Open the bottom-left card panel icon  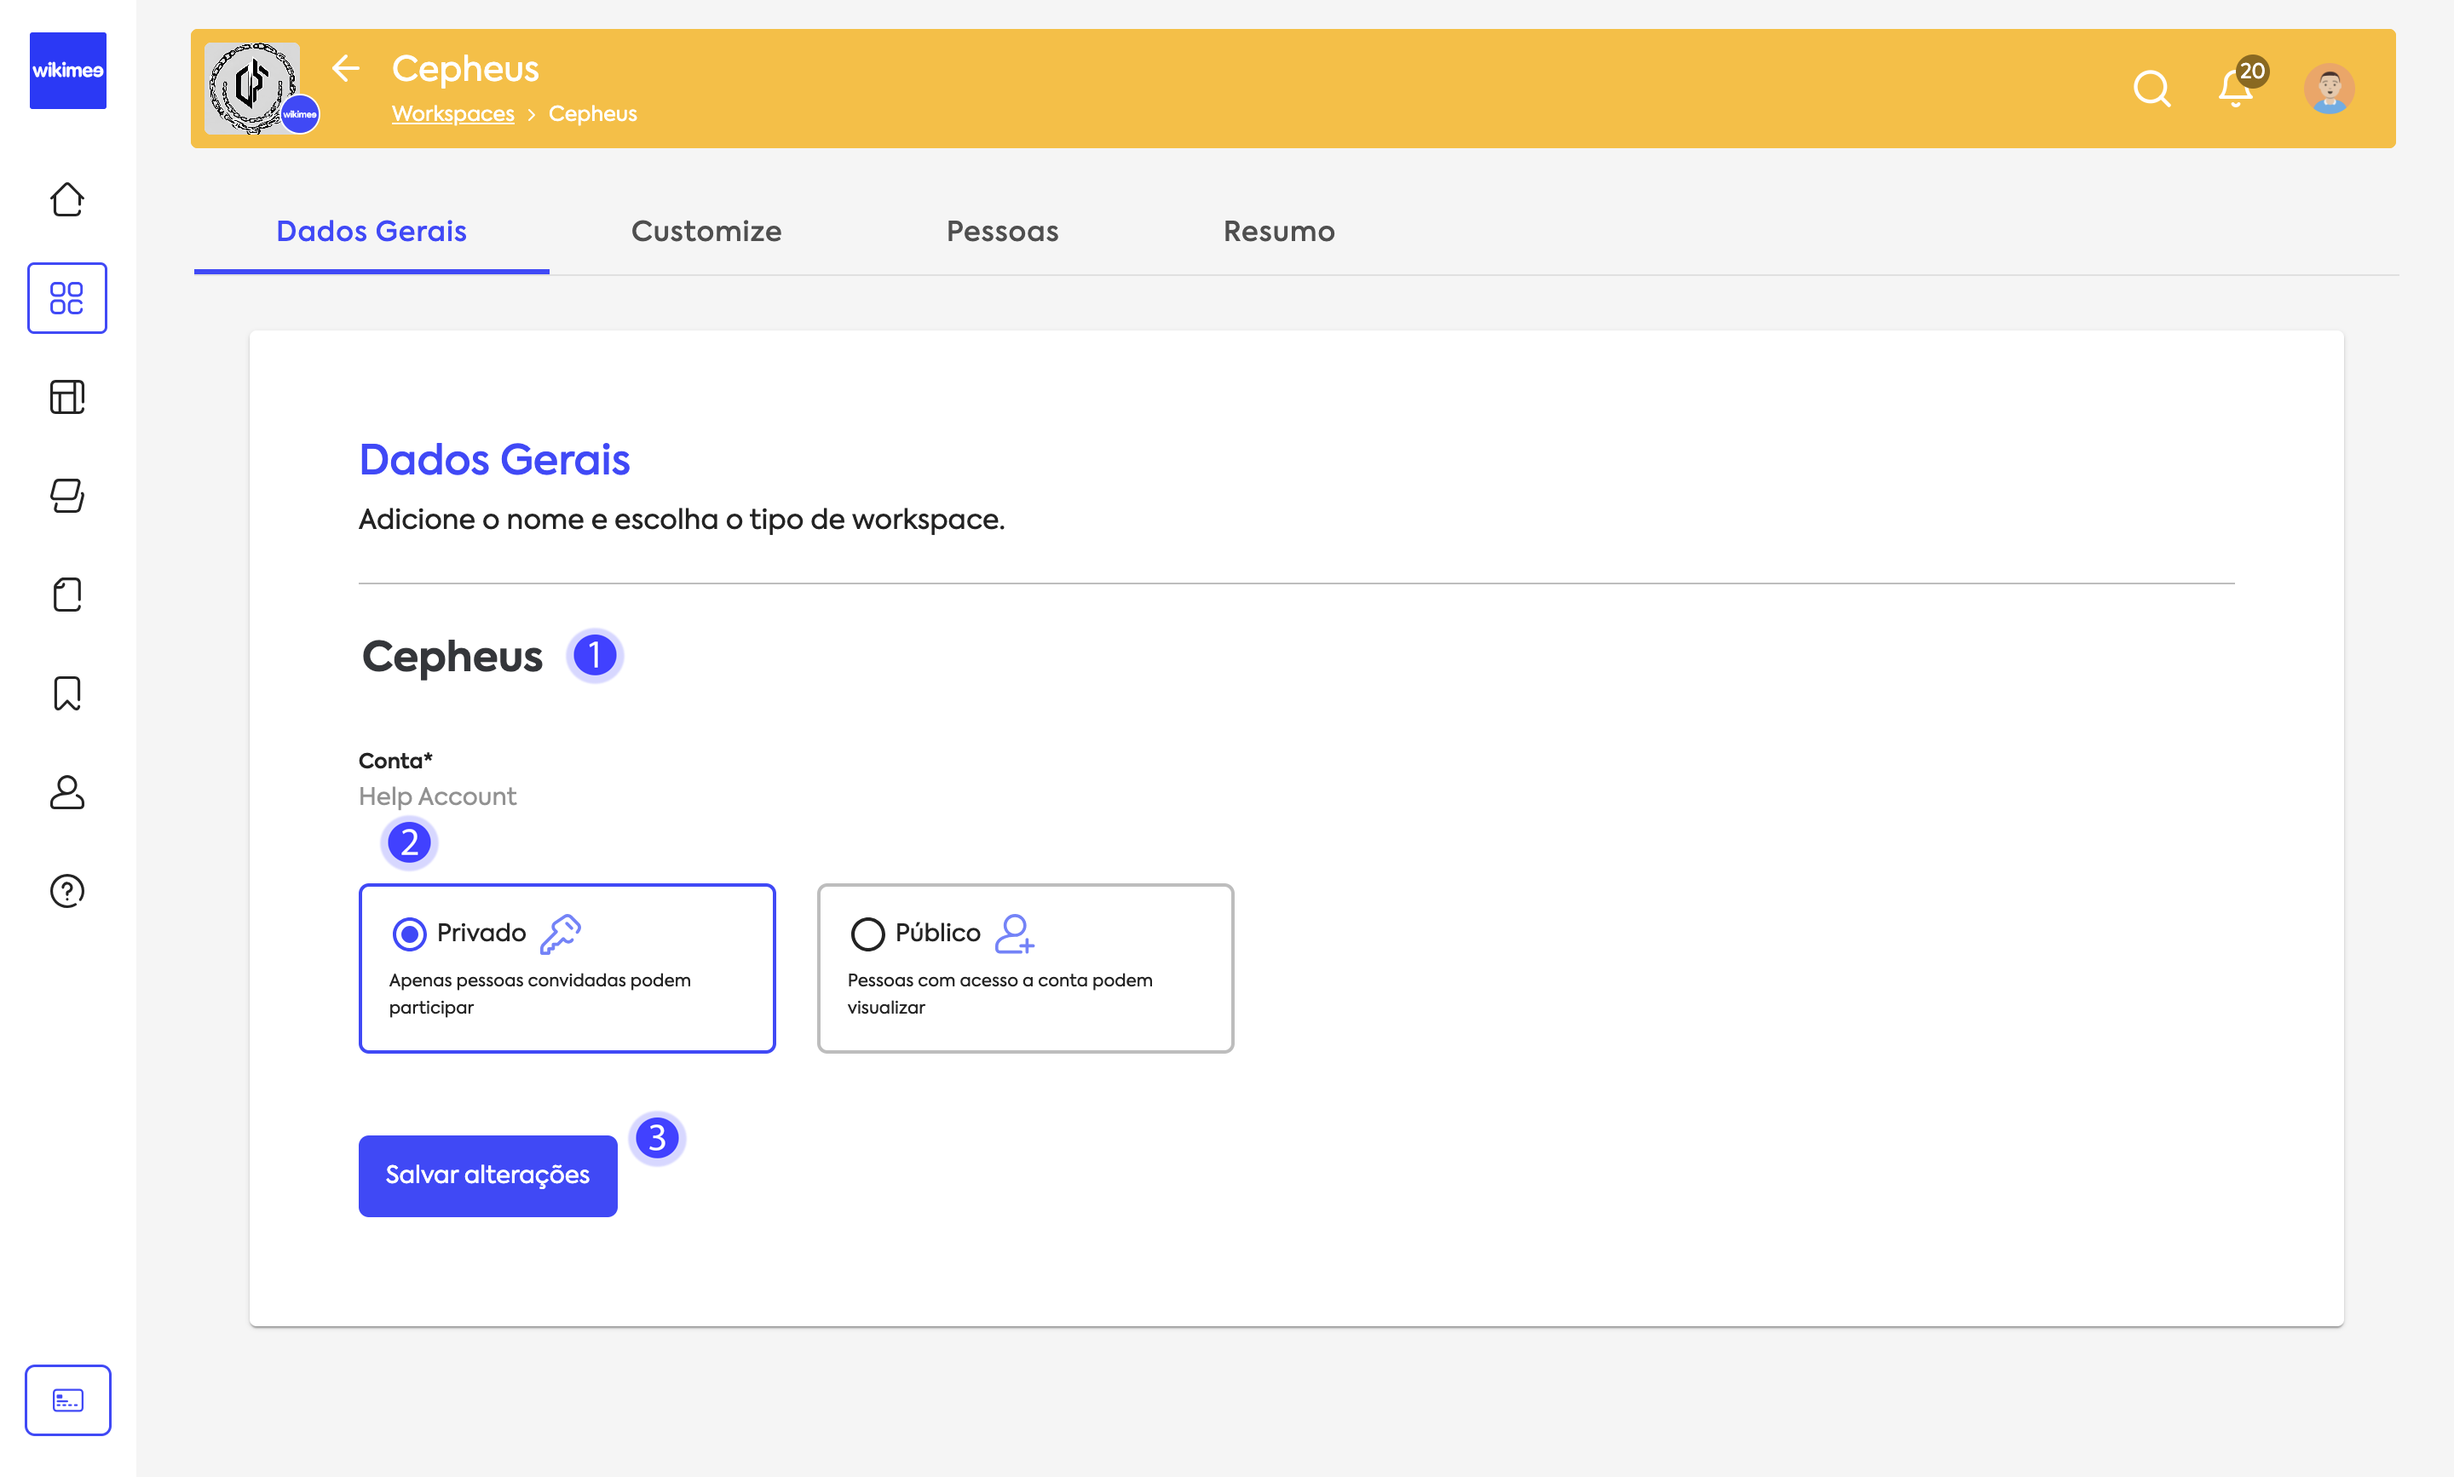66,1400
